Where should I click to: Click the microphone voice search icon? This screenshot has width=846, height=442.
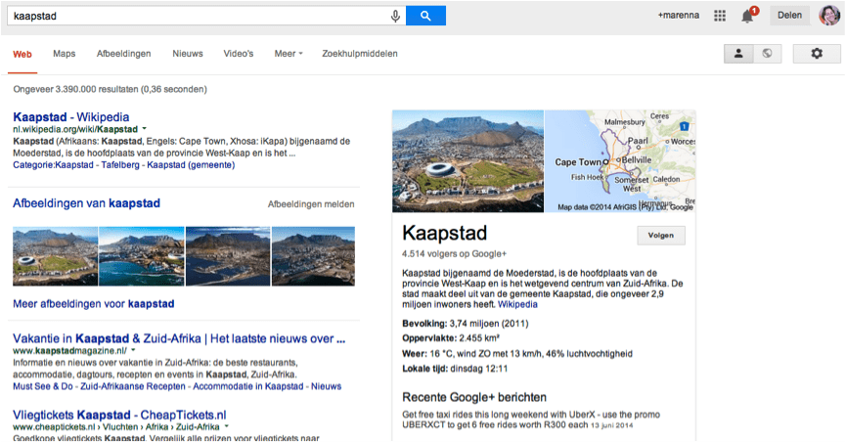point(395,17)
